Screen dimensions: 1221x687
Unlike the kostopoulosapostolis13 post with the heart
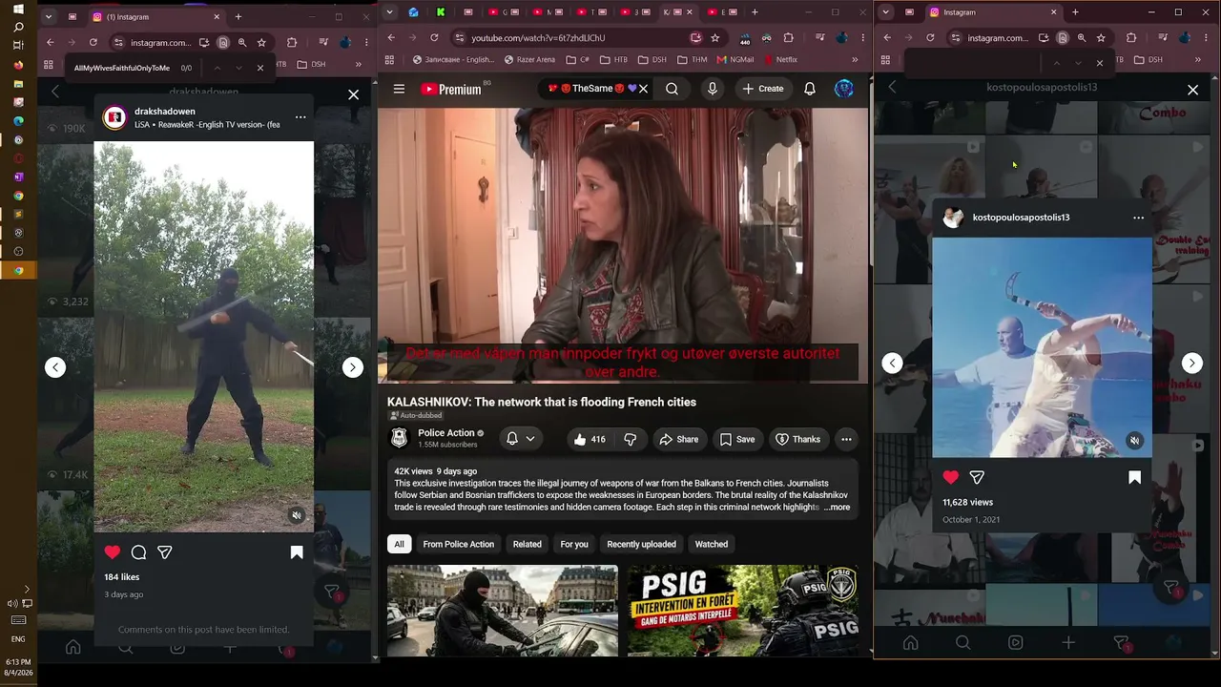coord(951,477)
